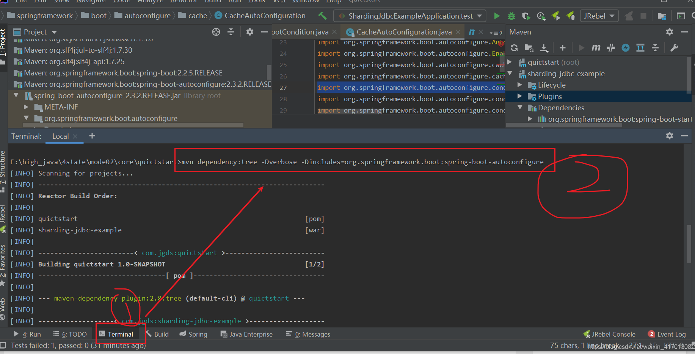Image resolution: width=695 pixels, height=354 pixels.
Task: Debug with JRebel rocket-bug icon
Action: (x=571, y=16)
